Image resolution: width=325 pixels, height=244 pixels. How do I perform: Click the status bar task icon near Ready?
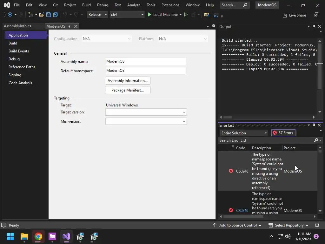coord(4,225)
